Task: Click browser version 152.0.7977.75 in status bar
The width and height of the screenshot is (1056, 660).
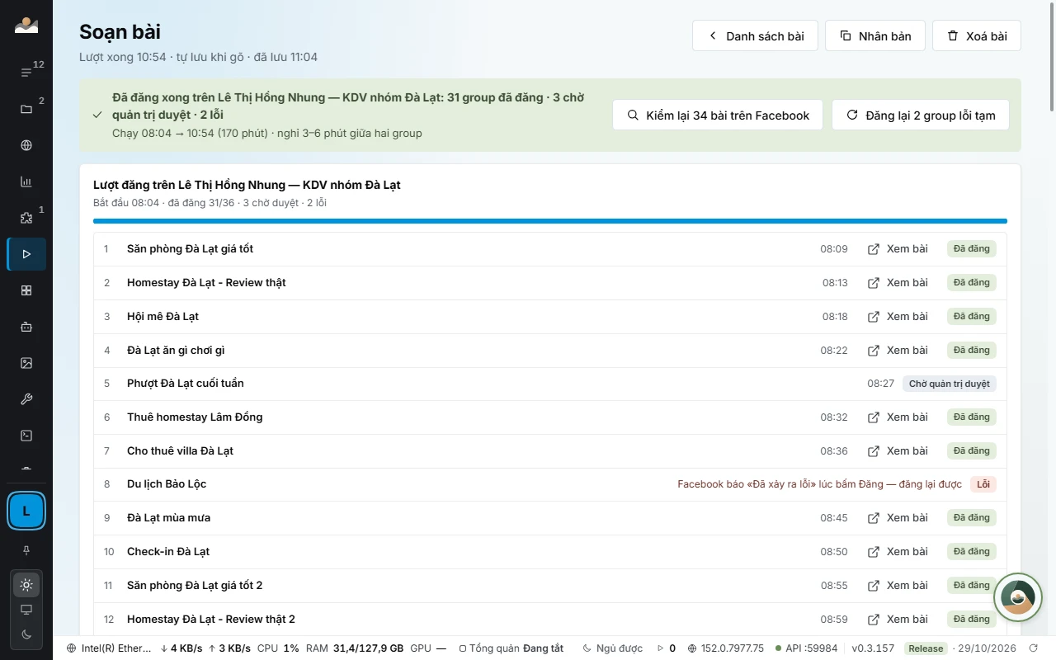Action: [x=726, y=648]
